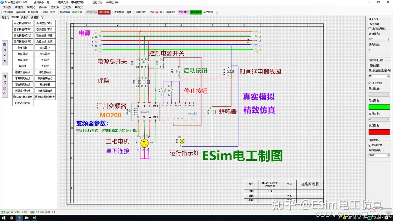
Task: Toggle 正交约束 checkbox
Action: tap(370, 83)
